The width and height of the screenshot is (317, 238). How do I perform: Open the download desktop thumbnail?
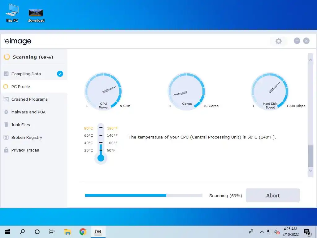pos(36,15)
